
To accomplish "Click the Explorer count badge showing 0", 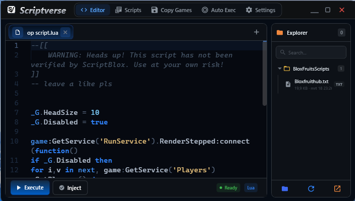I will point(341,33).
